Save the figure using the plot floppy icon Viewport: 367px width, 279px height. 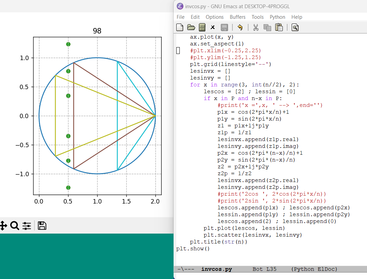(x=42, y=226)
